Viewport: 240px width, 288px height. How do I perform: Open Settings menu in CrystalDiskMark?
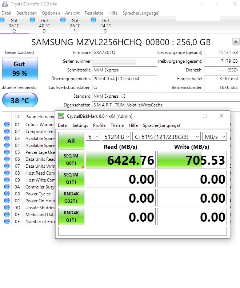[80, 125]
